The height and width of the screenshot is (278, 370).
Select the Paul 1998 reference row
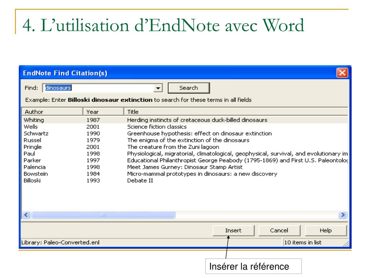click(x=185, y=153)
